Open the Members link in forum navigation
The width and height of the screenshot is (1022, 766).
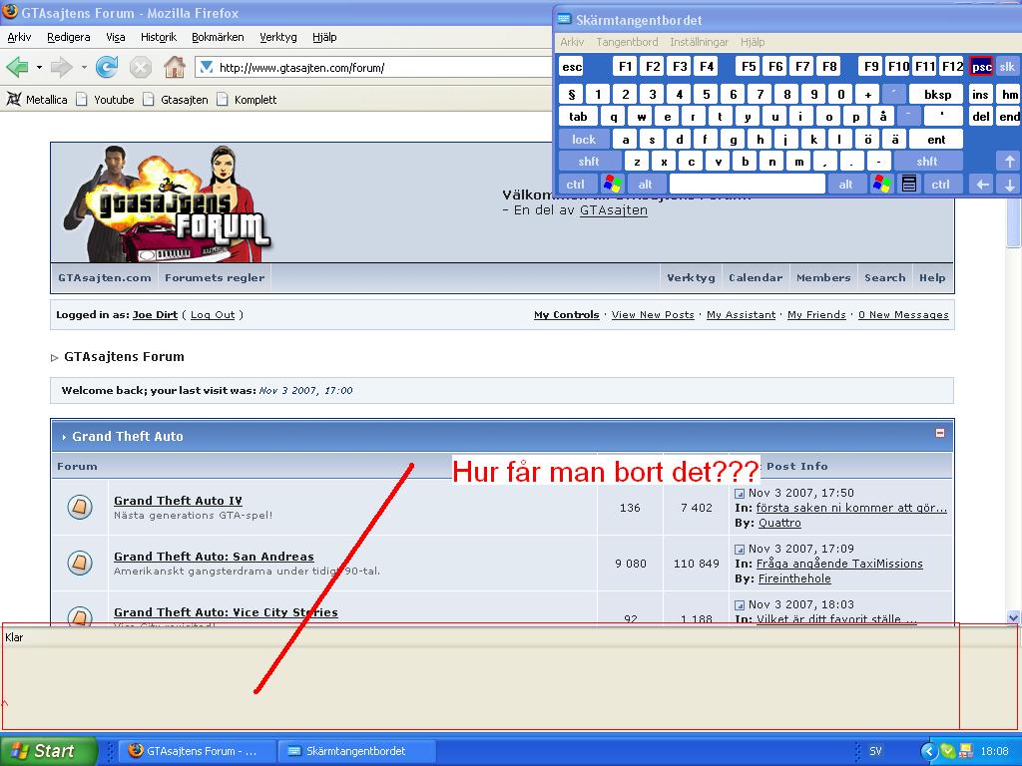tap(823, 277)
